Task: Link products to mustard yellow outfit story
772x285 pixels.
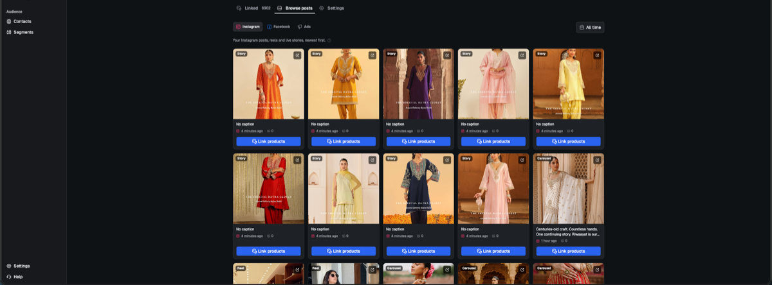Action: (x=344, y=141)
